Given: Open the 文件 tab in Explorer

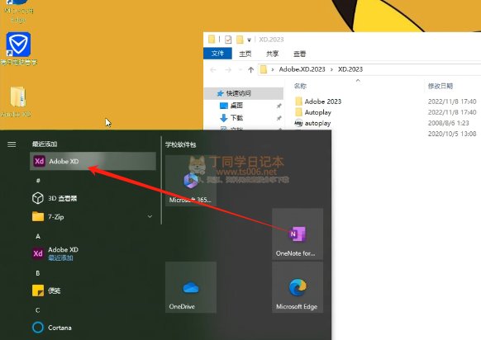Looking at the screenshot, I should click(x=217, y=54).
